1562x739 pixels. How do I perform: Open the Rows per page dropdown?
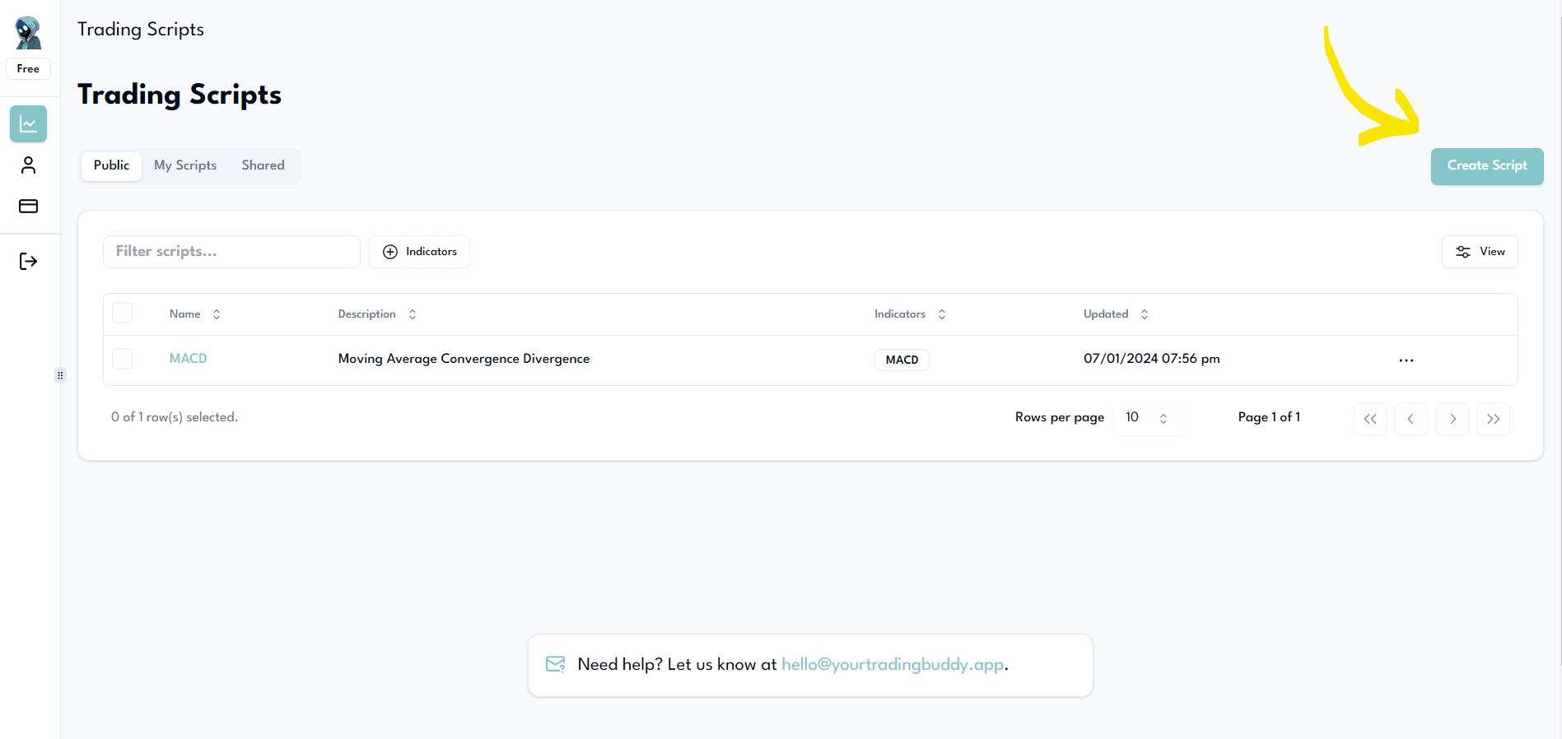click(x=1147, y=418)
